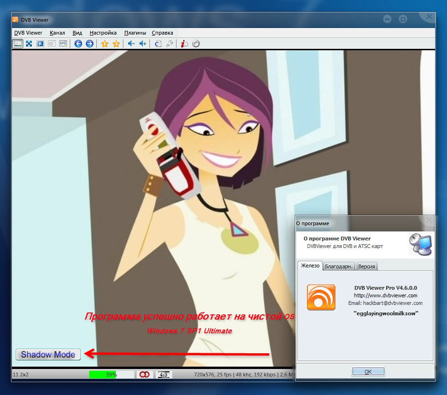Switch to the Версия tab
This screenshot has height=395, width=447.
(x=367, y=266)
